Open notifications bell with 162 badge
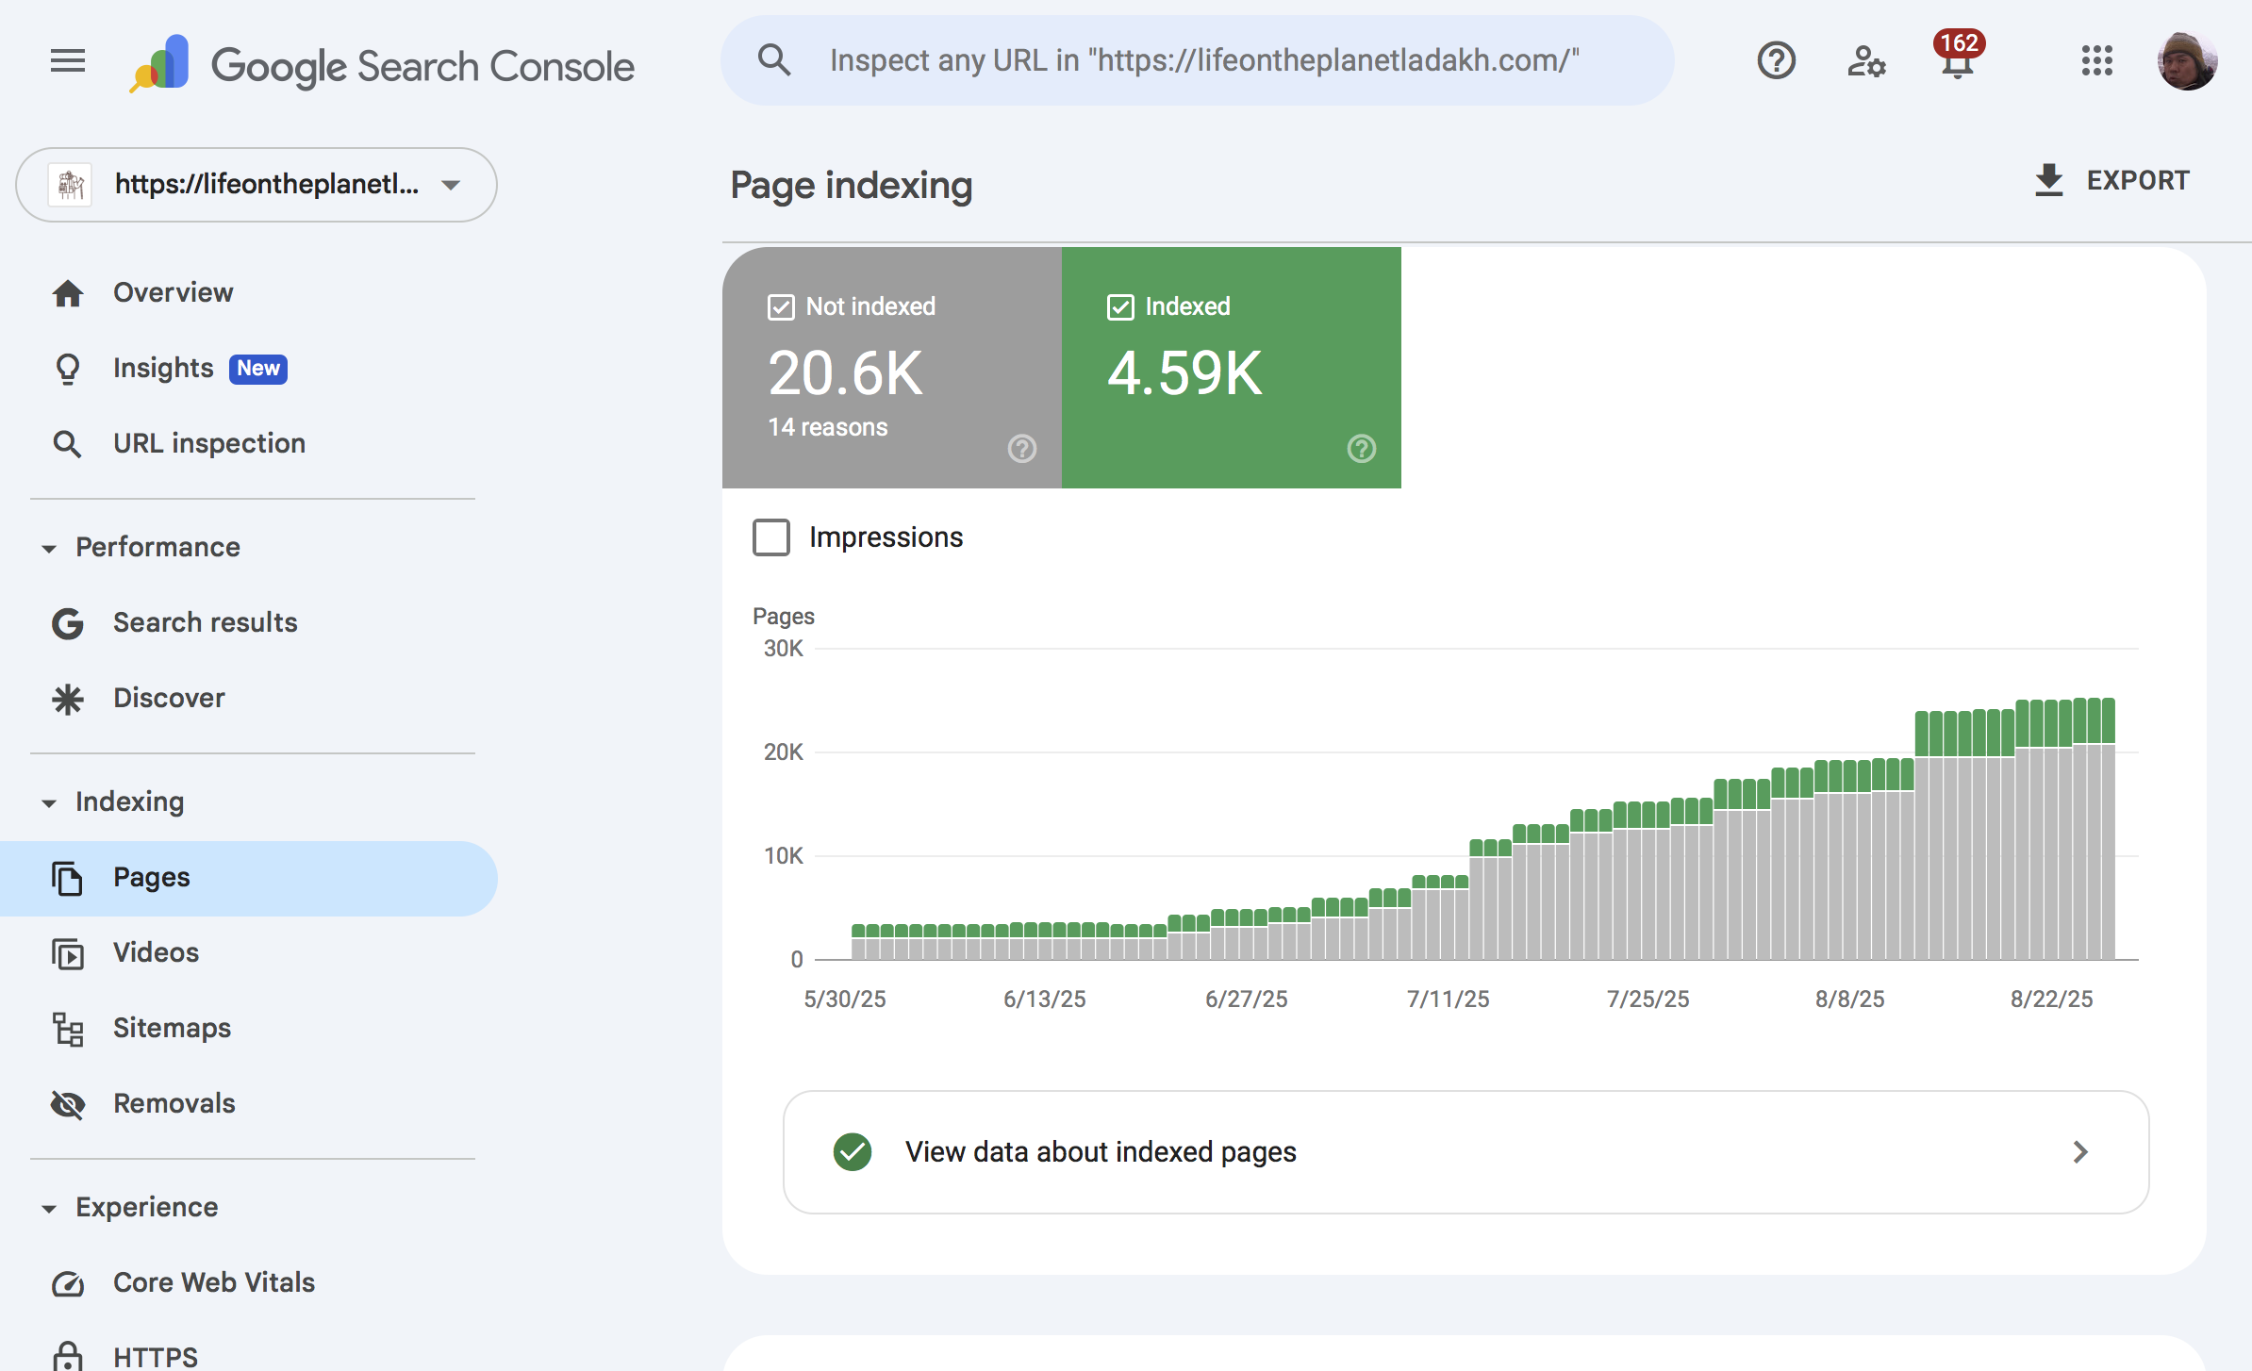Viewport: 2252px width, 1371px height. [x=1958, y=57]
